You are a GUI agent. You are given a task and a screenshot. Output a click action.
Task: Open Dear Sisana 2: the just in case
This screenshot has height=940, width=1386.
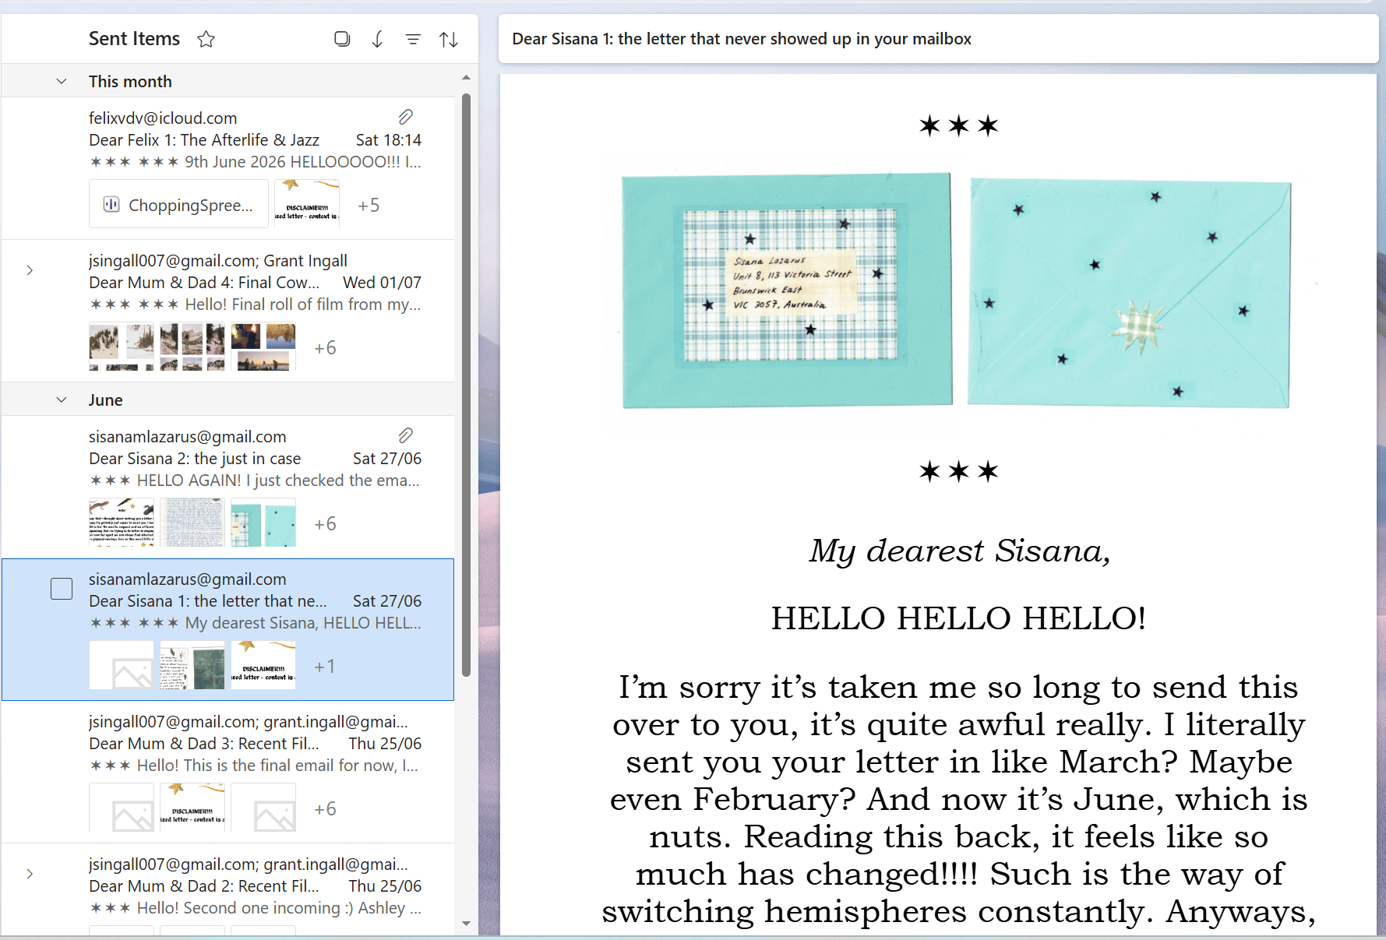click(227, 487)
